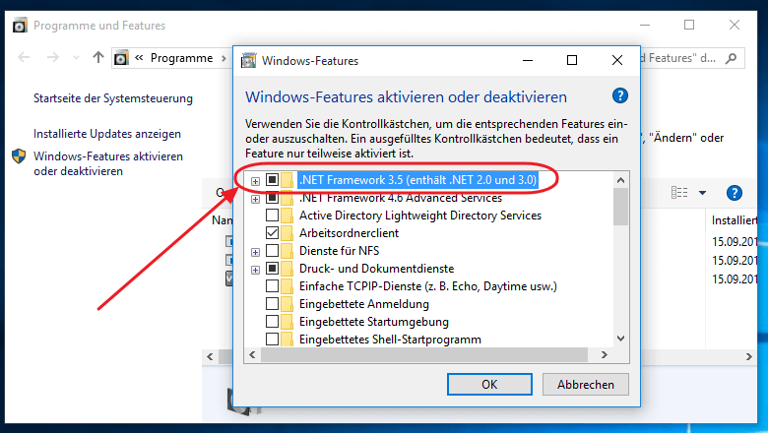Click folder icon of Druck- und Dokumentdienste
768x433 pixels.
(x=288, y=269)
